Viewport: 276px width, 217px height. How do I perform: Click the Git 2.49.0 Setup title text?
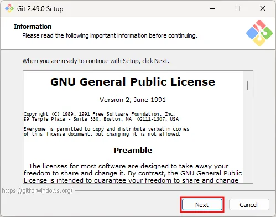pos(40,9)
